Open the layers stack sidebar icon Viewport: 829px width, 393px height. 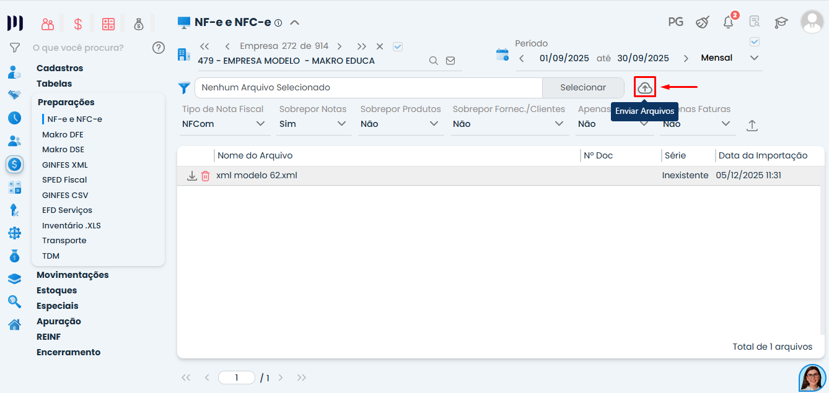coord(15,279)
